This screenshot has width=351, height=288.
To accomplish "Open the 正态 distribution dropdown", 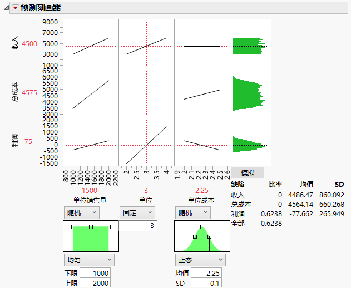I will coord(200,260).
